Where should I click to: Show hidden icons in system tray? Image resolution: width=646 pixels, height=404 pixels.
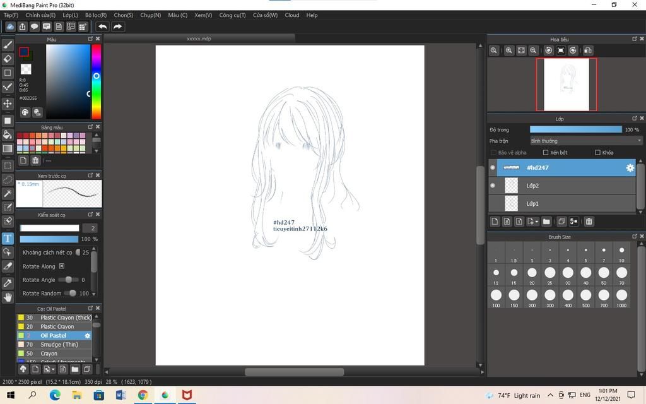coord(550,395)
